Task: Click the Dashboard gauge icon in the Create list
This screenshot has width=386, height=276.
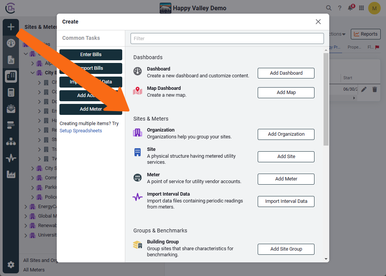Action: coord(138,71)
